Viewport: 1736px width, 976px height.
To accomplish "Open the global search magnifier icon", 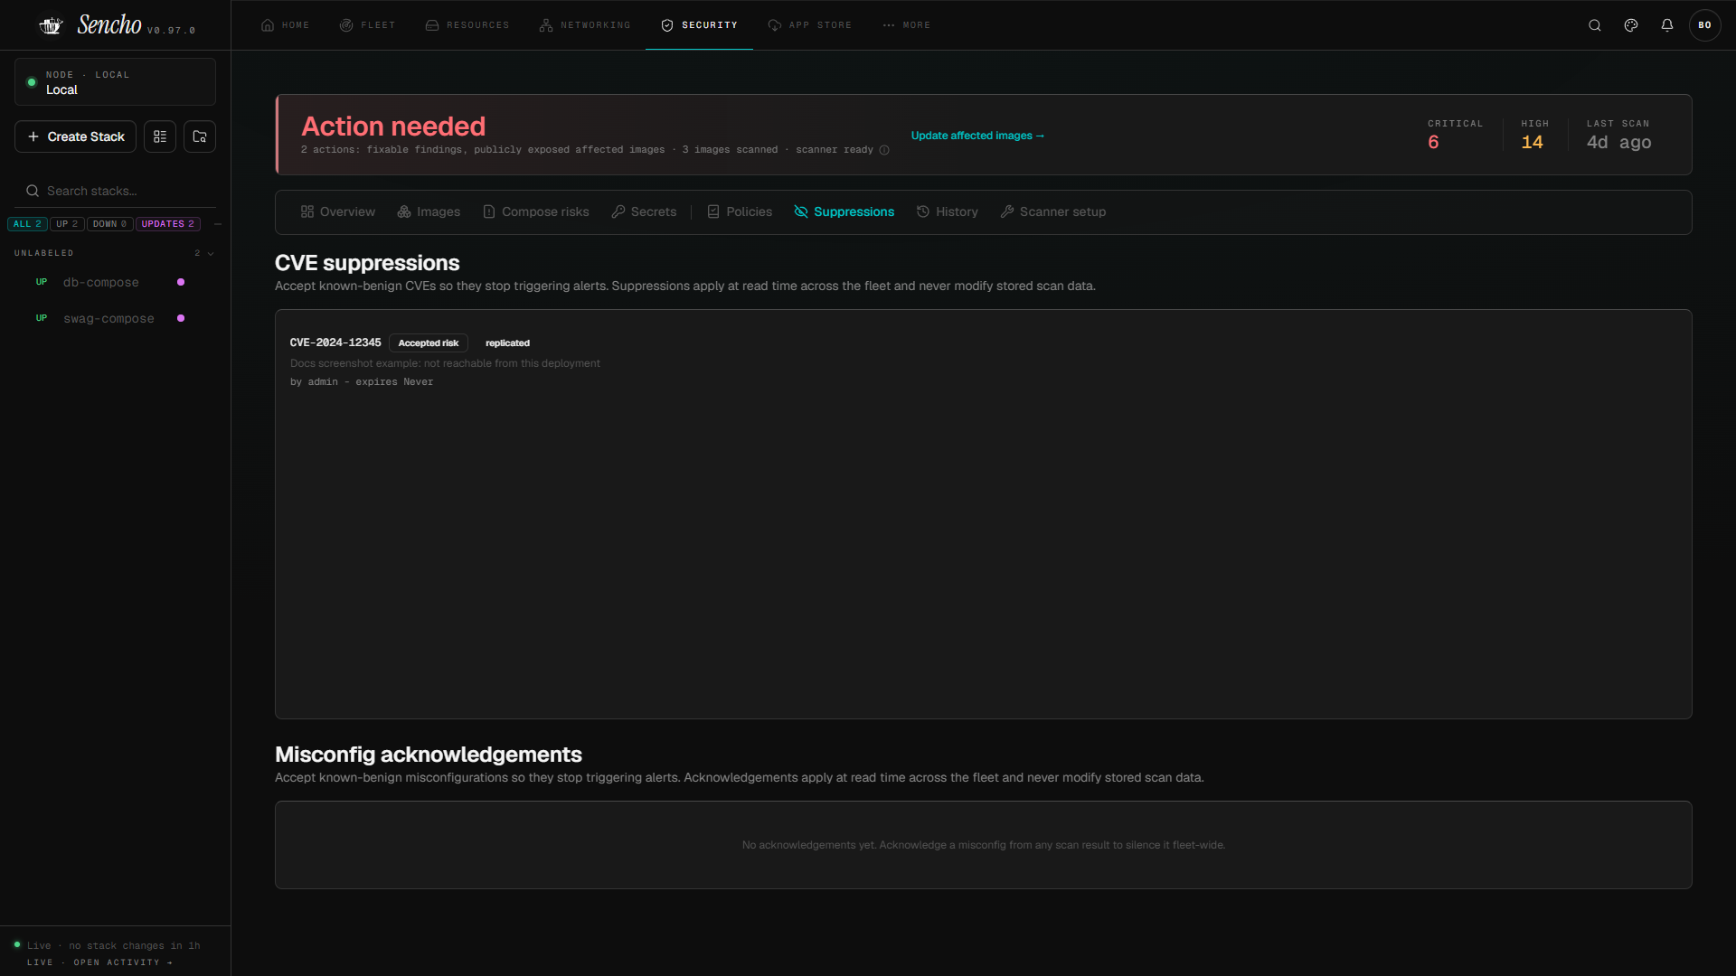I will point(1595,25).
